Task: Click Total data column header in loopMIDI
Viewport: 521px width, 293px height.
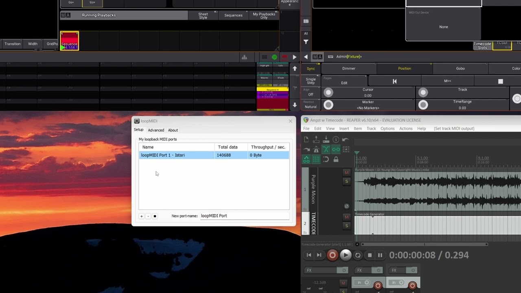Action: coord(231,147)
